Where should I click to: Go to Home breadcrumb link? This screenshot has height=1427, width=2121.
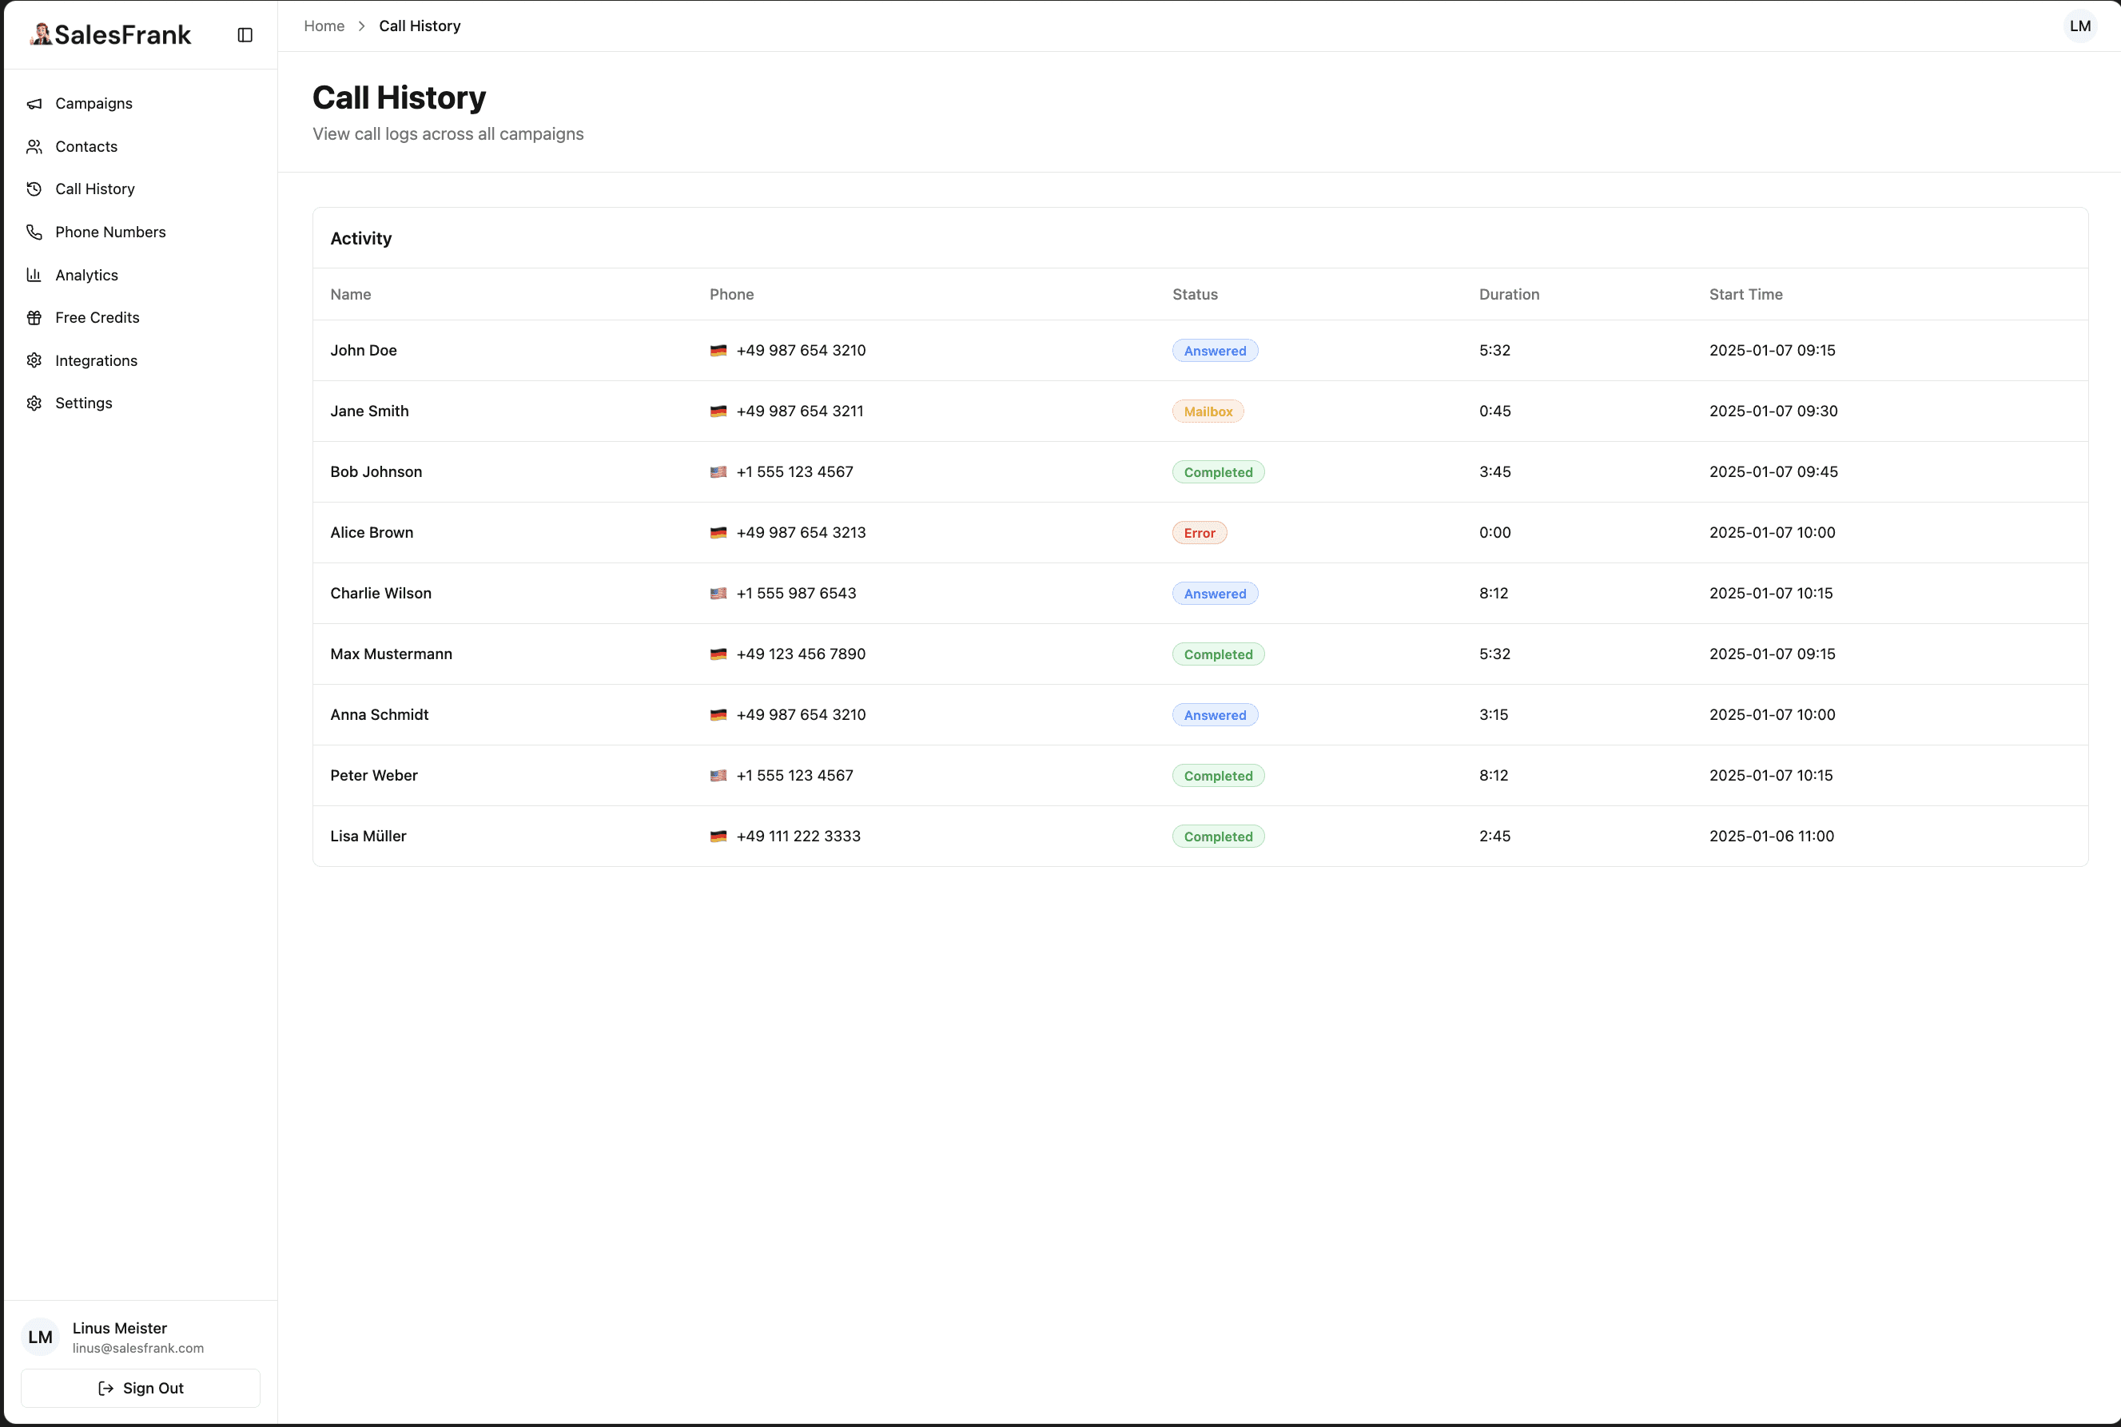point(324,26)
